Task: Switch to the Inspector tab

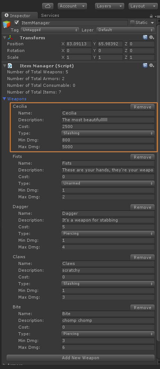Action: click(19, 16)
